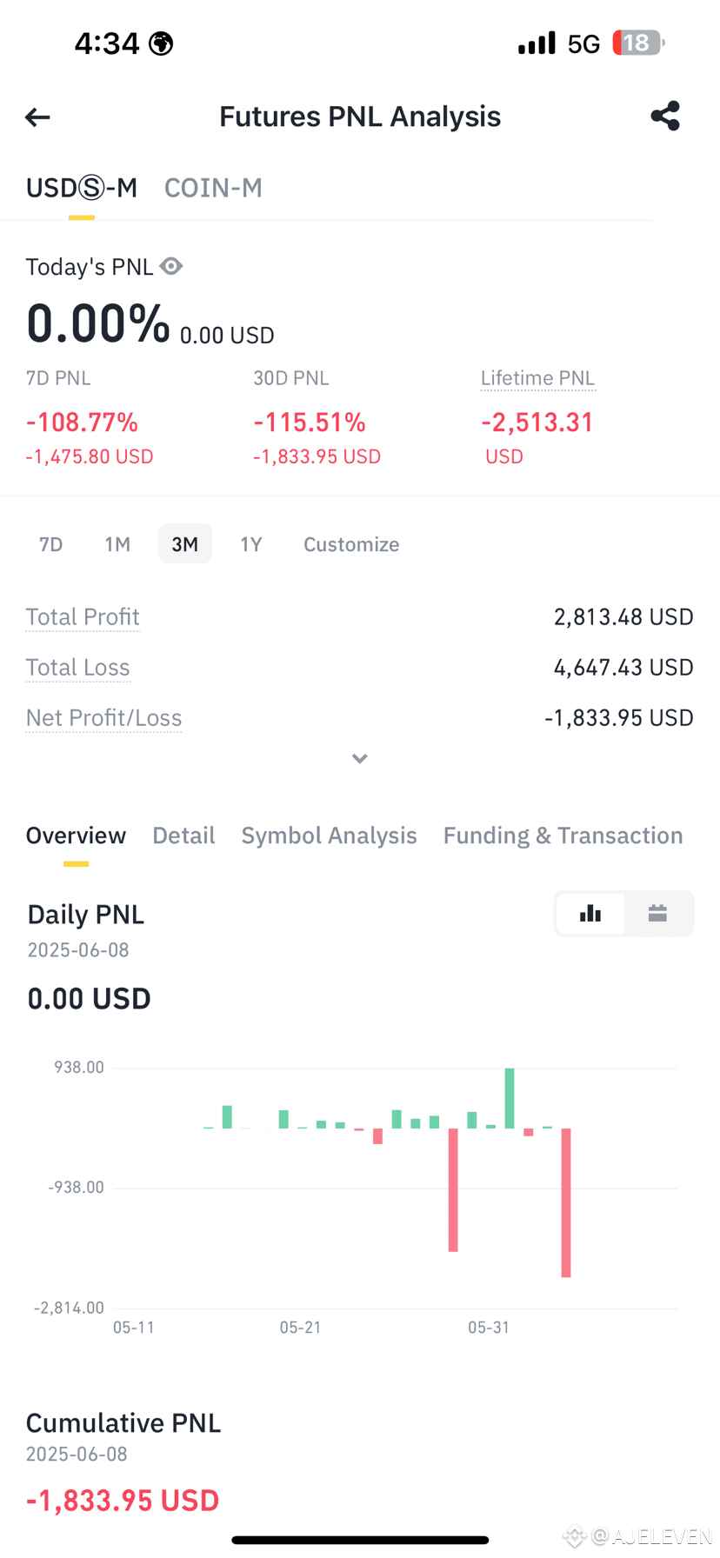Toggle Today's PNL visibility eye
This screenshot has height=1558, width=720.
171,266
